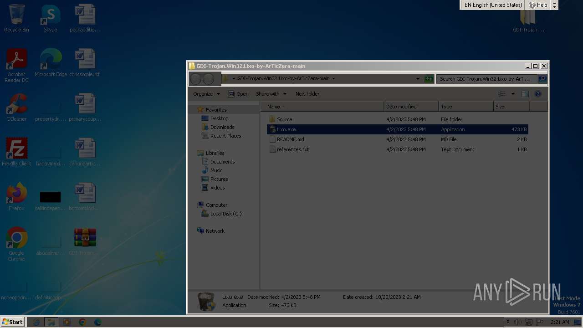Select Recent Places in the navigation pane

(x=225, y=136)
